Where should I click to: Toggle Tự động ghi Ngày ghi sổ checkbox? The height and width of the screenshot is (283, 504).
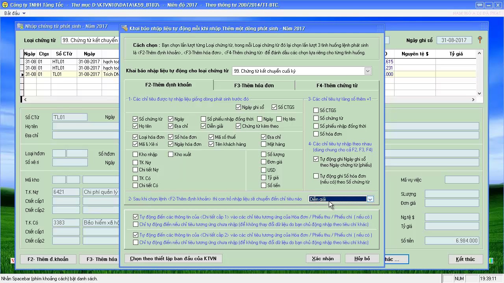tap(316, 159)
